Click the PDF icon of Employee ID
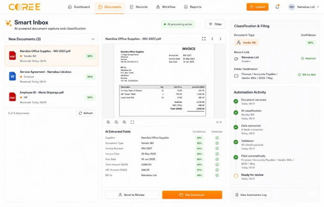324x207 pixels. 12,97
